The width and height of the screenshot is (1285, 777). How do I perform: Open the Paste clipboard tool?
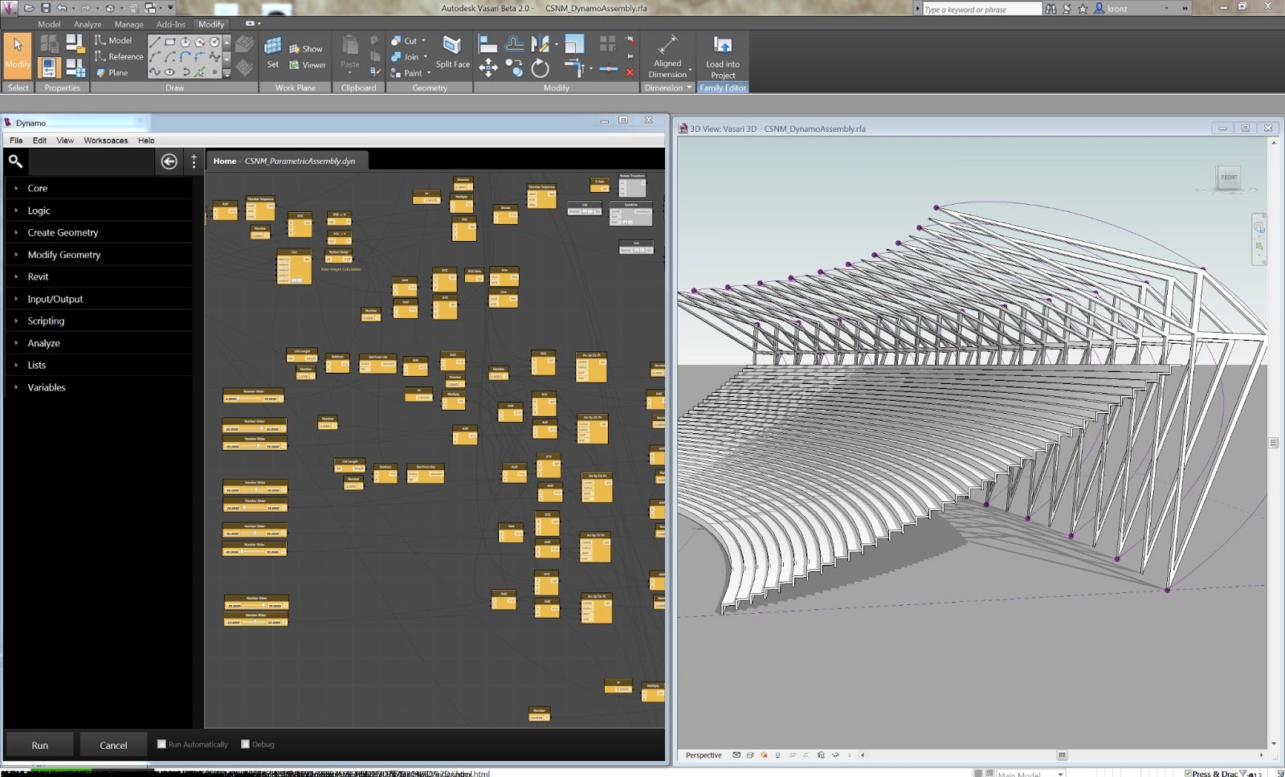click(349, 52)
